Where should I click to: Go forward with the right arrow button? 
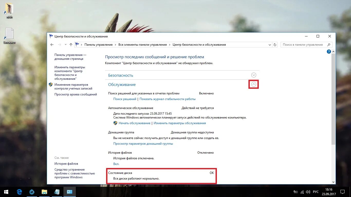click(60, 45)
